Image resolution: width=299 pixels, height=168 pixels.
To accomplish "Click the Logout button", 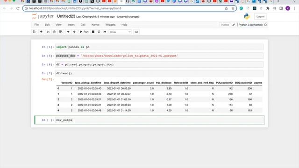I will [261, 17].
